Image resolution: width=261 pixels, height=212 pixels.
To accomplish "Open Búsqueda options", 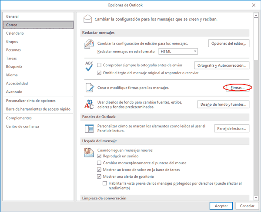I will tap(38, 66).
